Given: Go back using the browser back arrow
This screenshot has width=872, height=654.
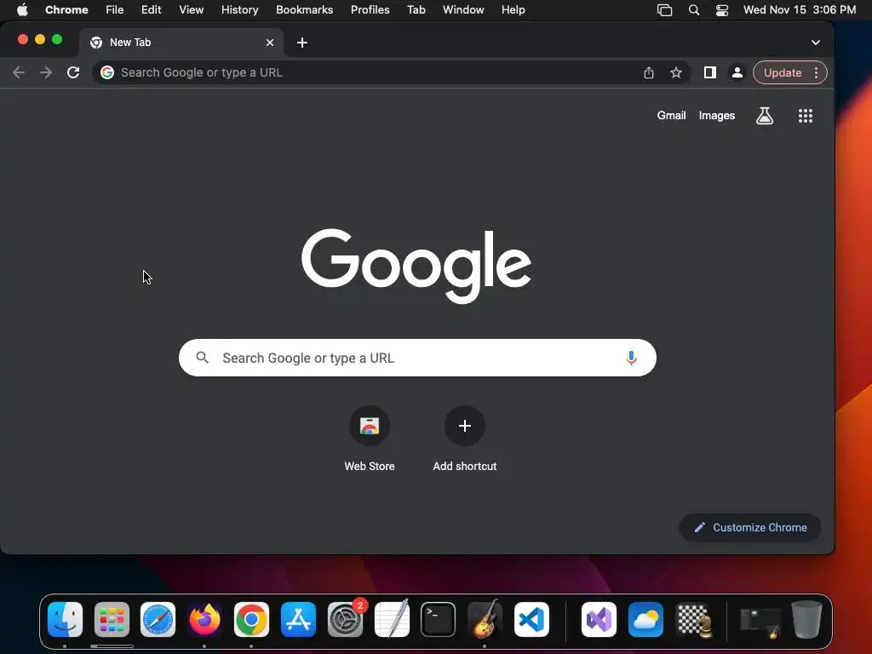Looking at the screenshot, I should click(19, 72).
